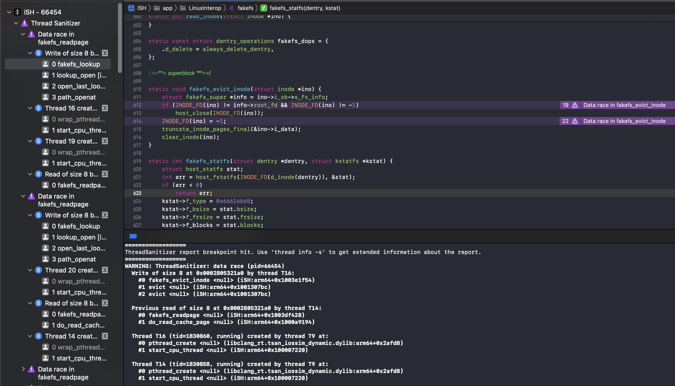Toggle the blue breakpoint marker below the editor

pos(133,236)
